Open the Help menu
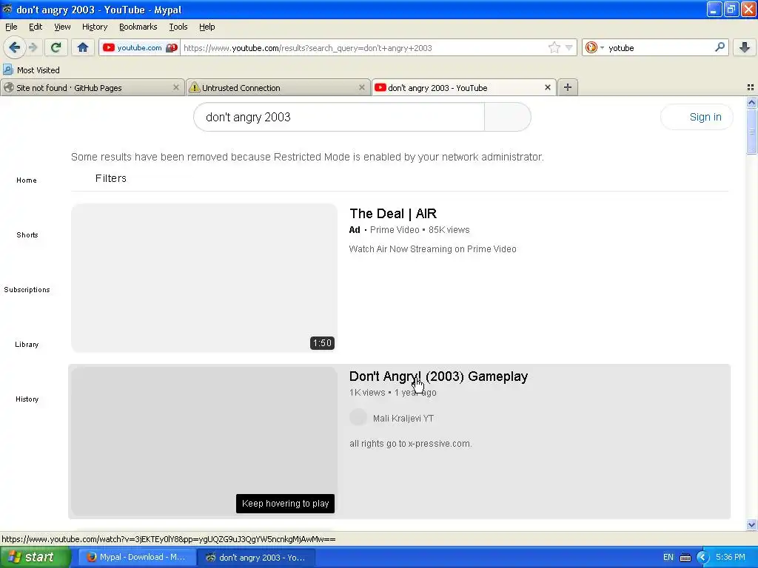 [207, 27]
